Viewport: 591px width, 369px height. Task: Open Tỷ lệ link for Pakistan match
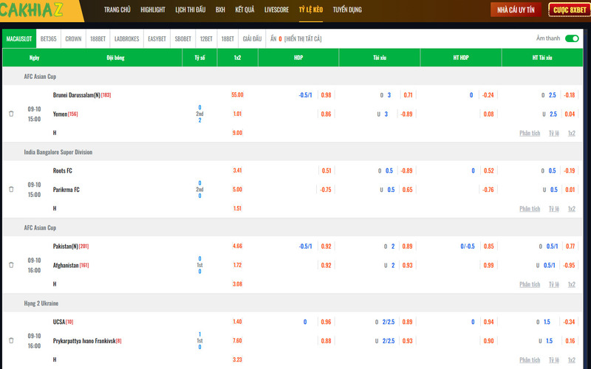pos(553,284)
